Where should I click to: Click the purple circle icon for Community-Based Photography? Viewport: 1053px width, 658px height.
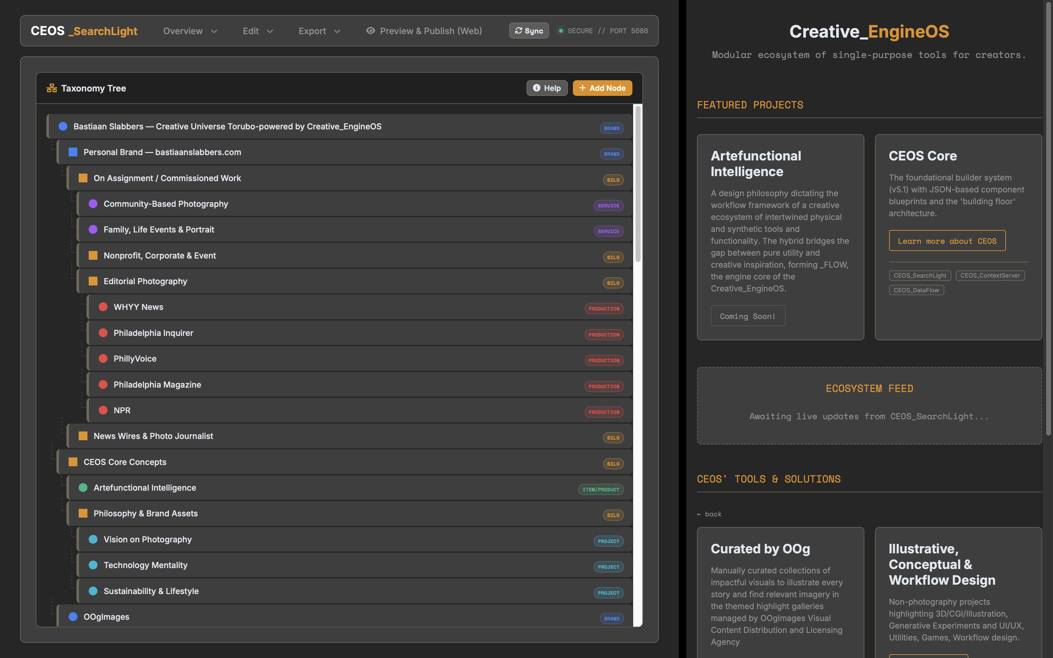(93, 204)
